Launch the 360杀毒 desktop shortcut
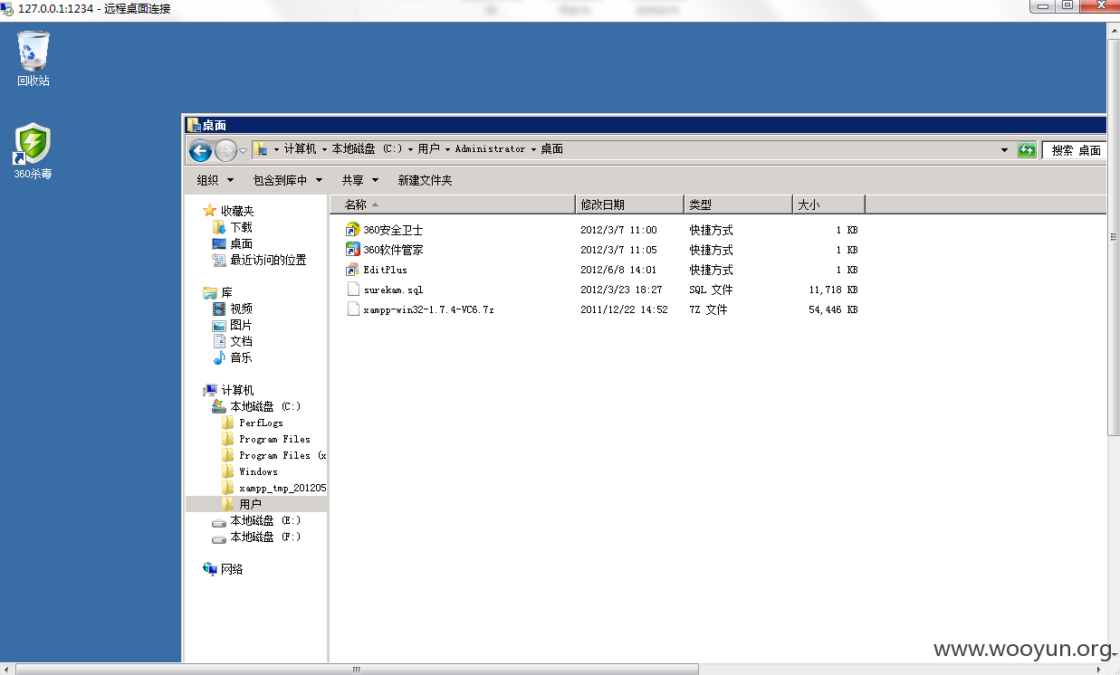 (x=34, y=151)
